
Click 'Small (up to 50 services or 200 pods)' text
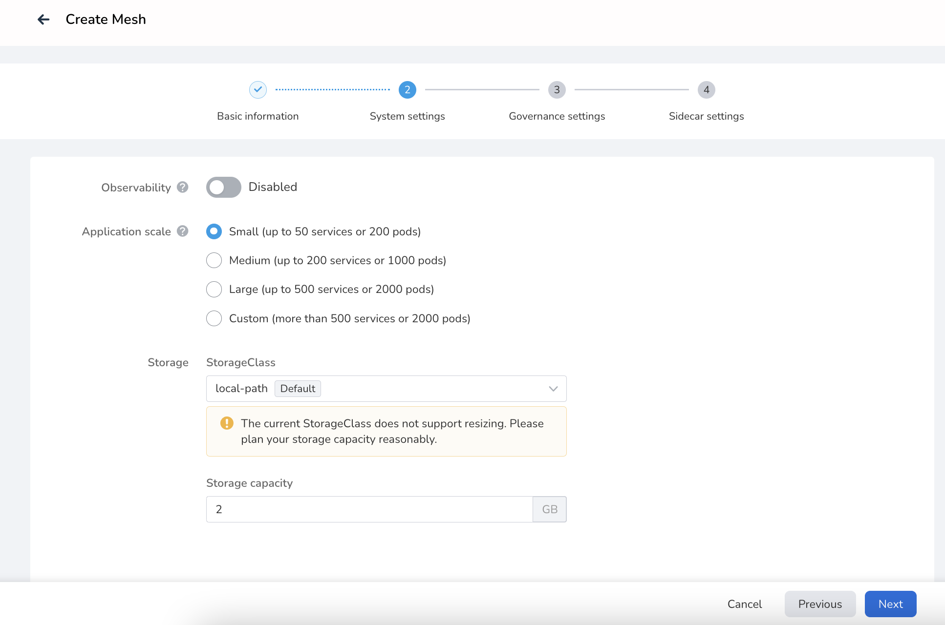click(x=325, y=231)
